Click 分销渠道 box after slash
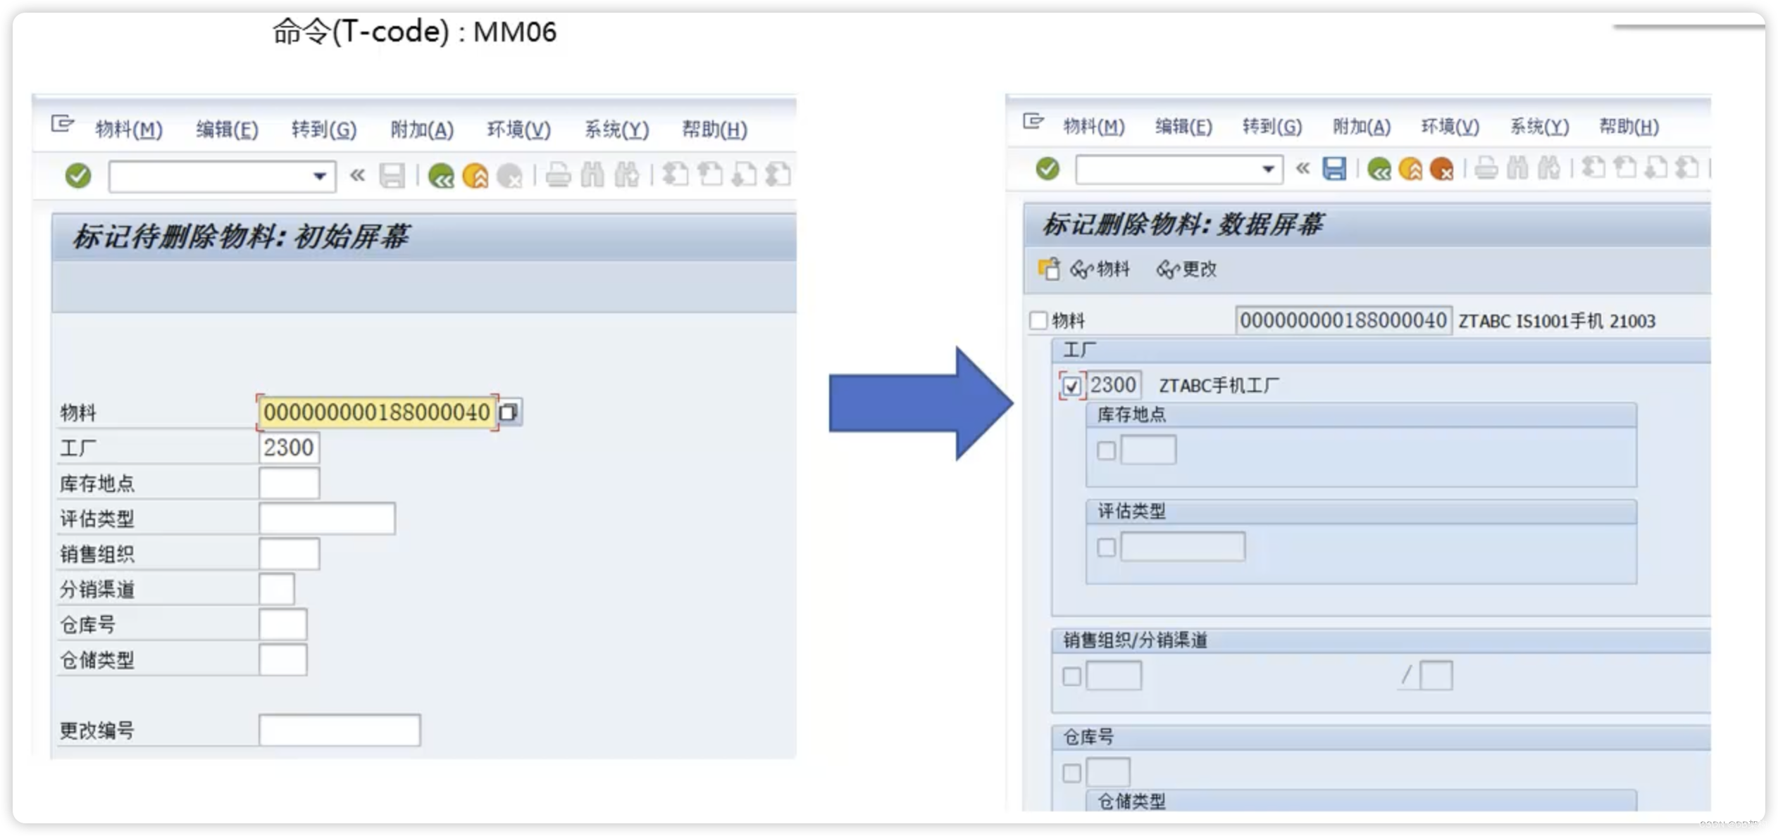The width and height of the screenshot is (1778, 836). (x=1436, y=676)
